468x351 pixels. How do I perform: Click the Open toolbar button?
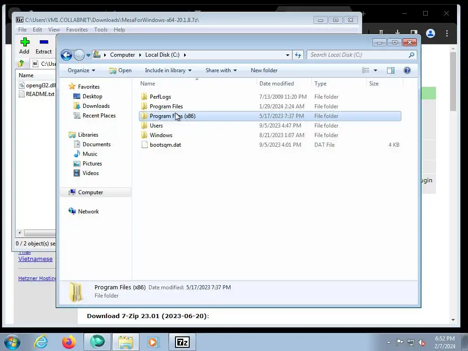121,70
